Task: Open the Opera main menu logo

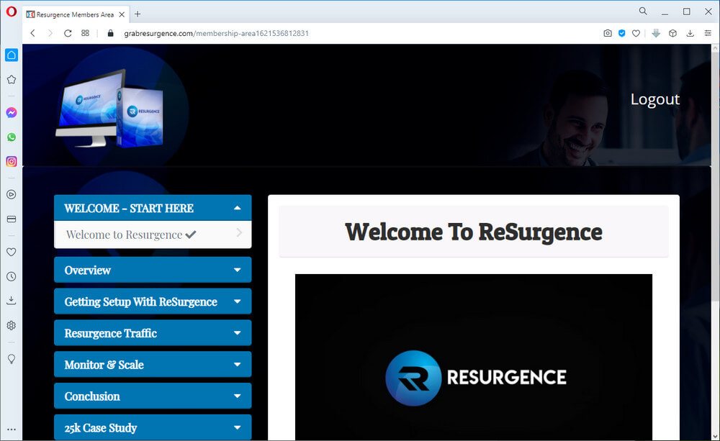Action: coord(11,12)
